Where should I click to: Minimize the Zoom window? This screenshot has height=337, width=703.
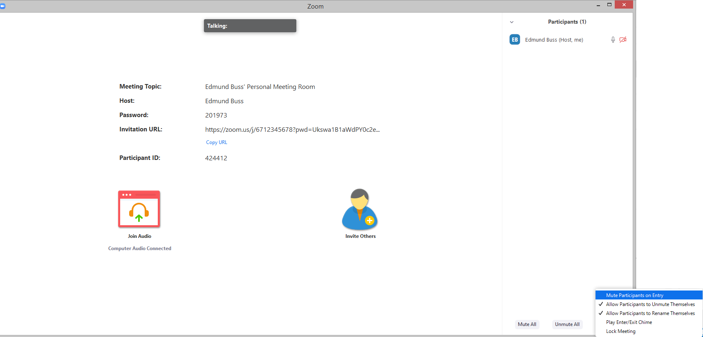click(598, 5)
